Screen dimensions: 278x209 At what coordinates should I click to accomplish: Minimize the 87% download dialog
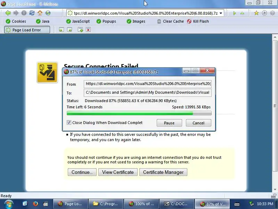pyautogui.click(x=187, y=71)
